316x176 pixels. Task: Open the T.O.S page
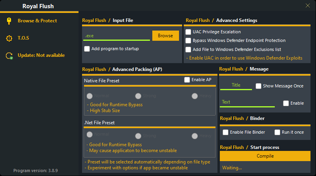click(x=24, y=38)
